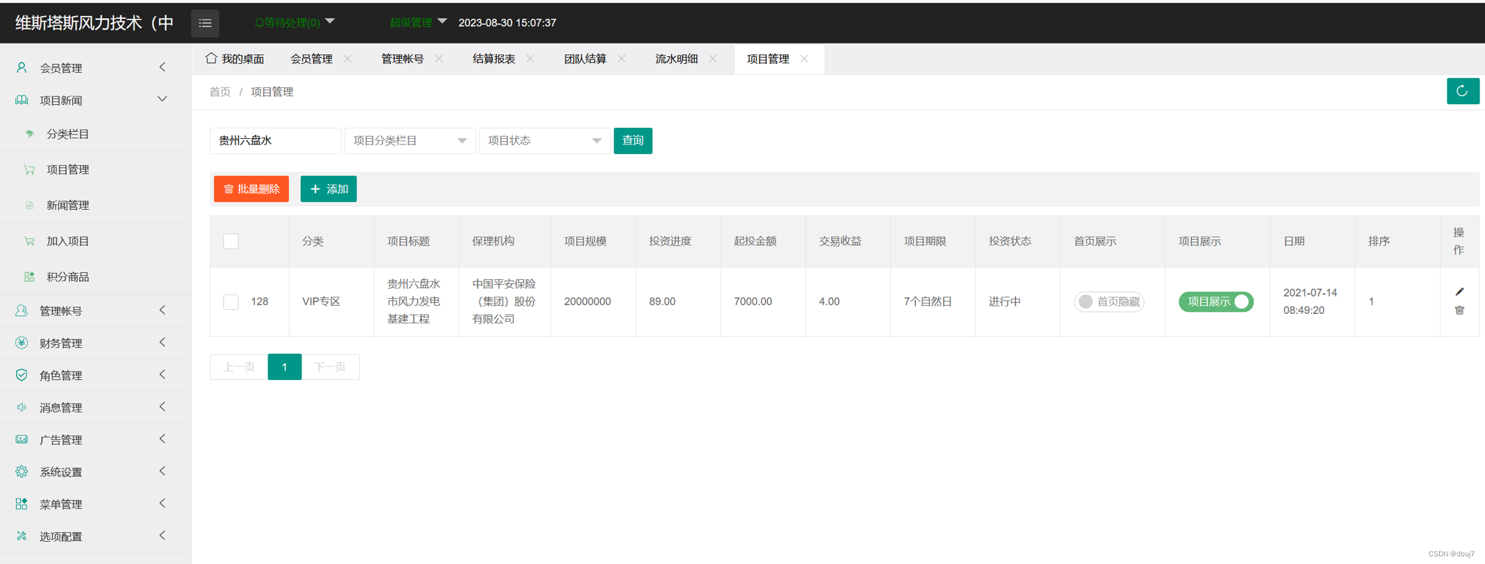1485x564 pixels.
Task: Click the 会员管理 person icon in sidebar
Action: pyautogui.click(x=22, y=67)
